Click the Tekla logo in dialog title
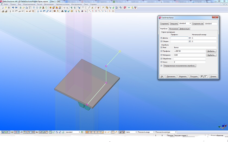 coord(160,18)
